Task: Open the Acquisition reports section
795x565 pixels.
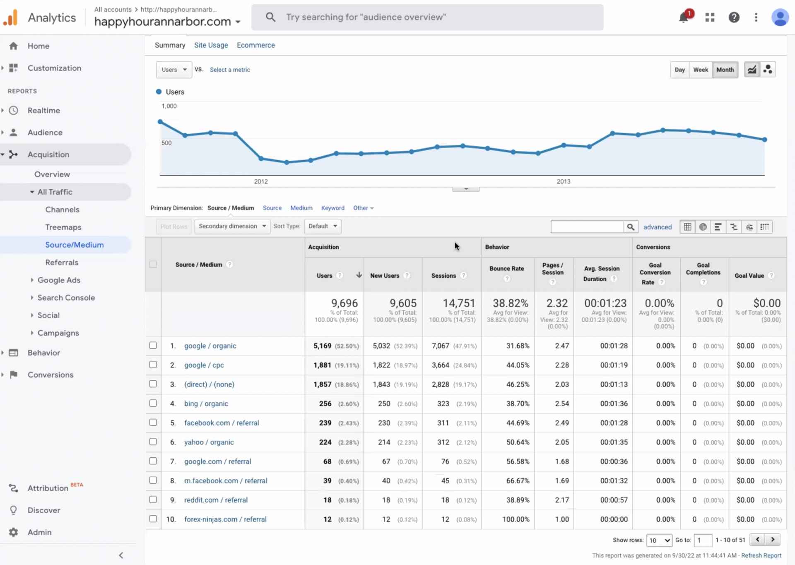Action: coord(48,154)
